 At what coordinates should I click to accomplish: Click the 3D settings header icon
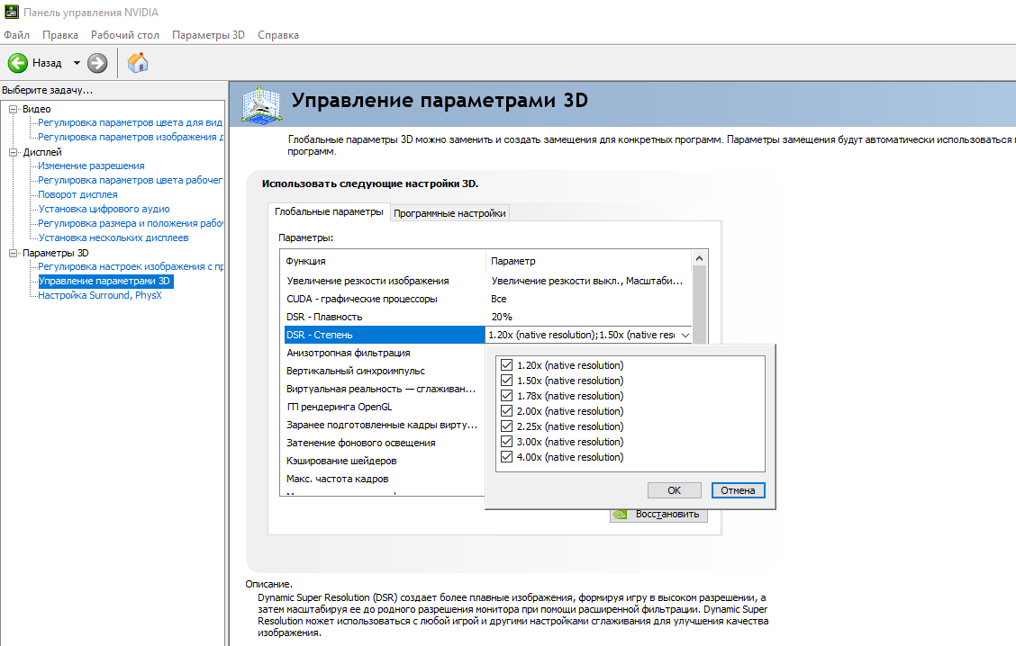click(261, 104)
